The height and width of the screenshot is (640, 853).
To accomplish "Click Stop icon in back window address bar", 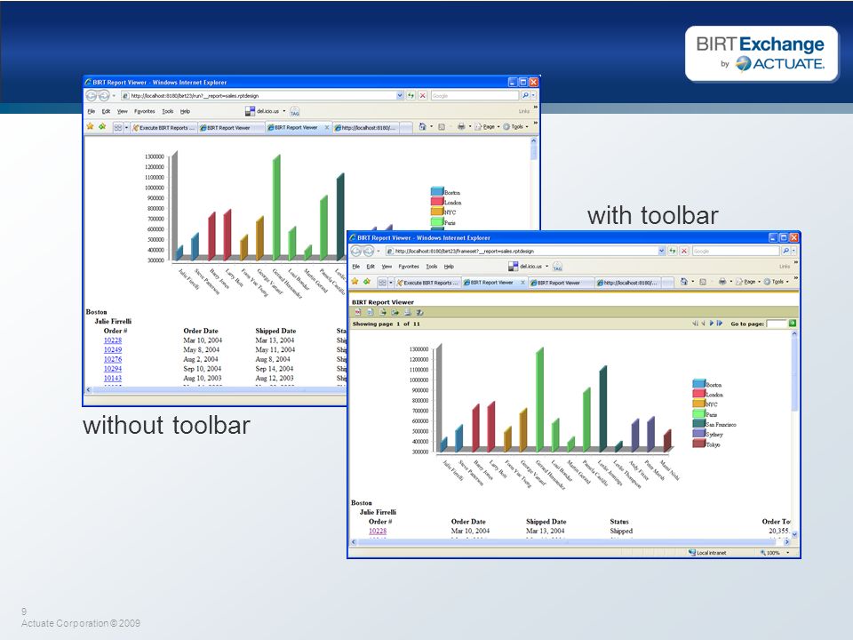I will coord(422,95).
